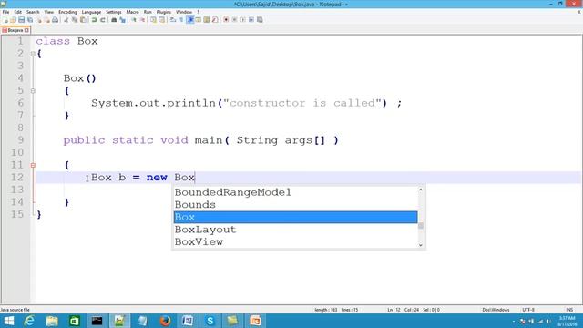Screen dimensions: 583x328
Task: Open the Search menu
Action: click(x=33, y=12)
